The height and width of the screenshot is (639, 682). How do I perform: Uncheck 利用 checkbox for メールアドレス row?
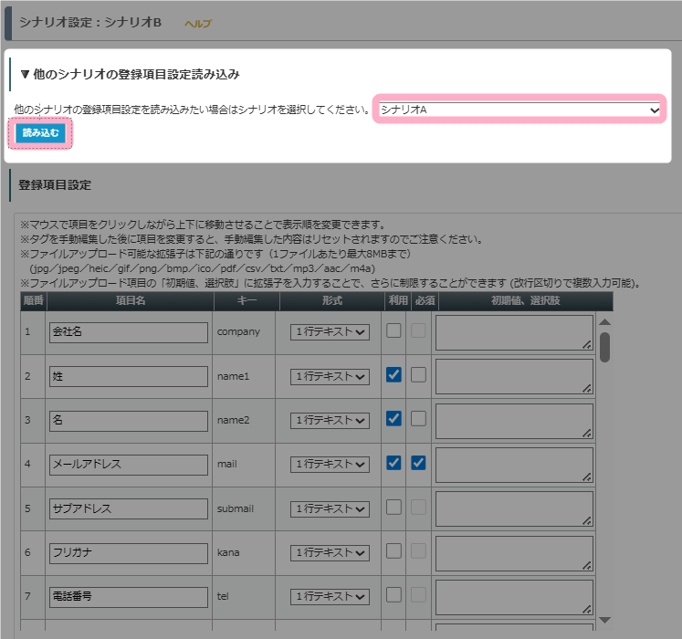pyautogui.click(x=393, y=463)
